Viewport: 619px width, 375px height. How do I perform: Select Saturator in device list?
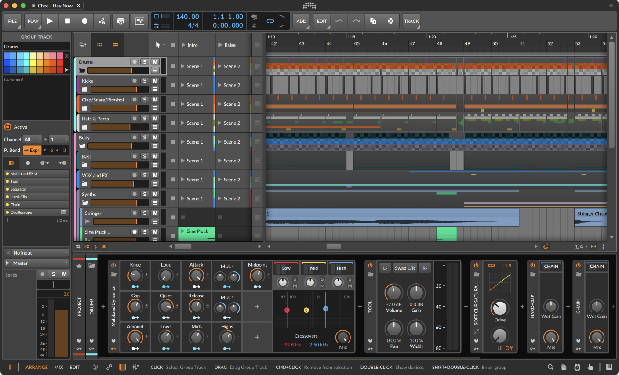pyautogui.click(x=36, y=189)
